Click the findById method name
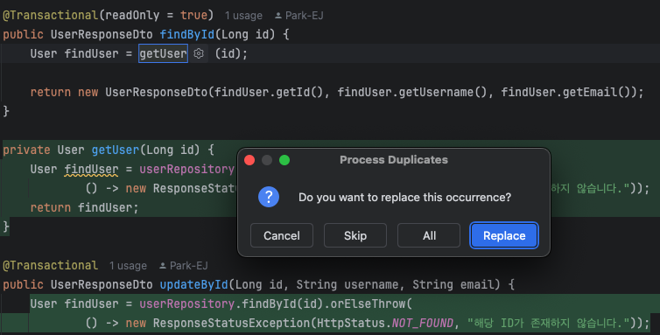Screen dimensions: 660x335 click(187, 34)
